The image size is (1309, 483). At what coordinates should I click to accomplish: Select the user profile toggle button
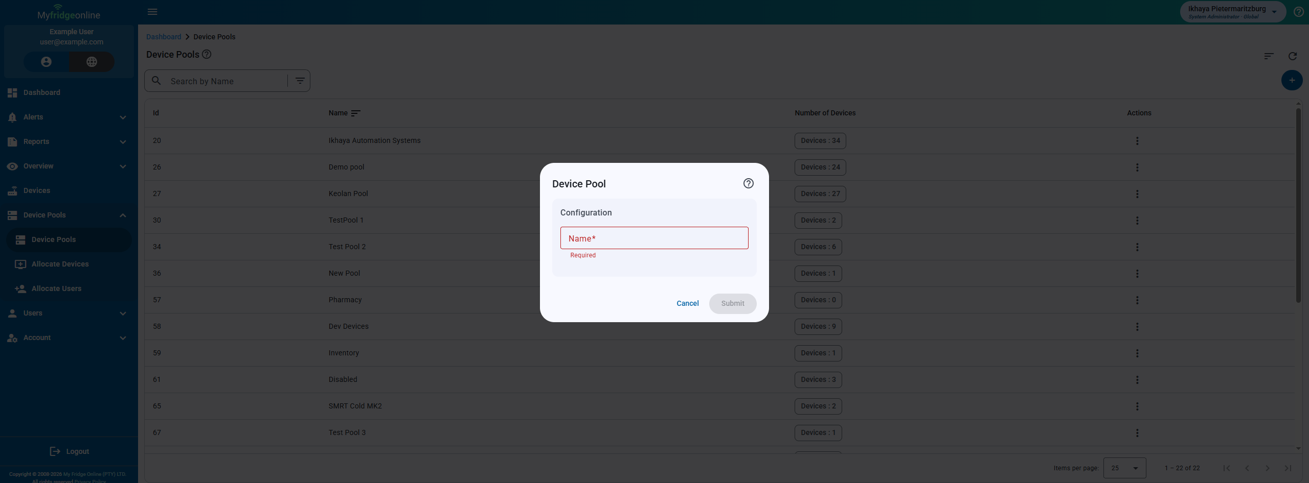[x=46, y=62]
